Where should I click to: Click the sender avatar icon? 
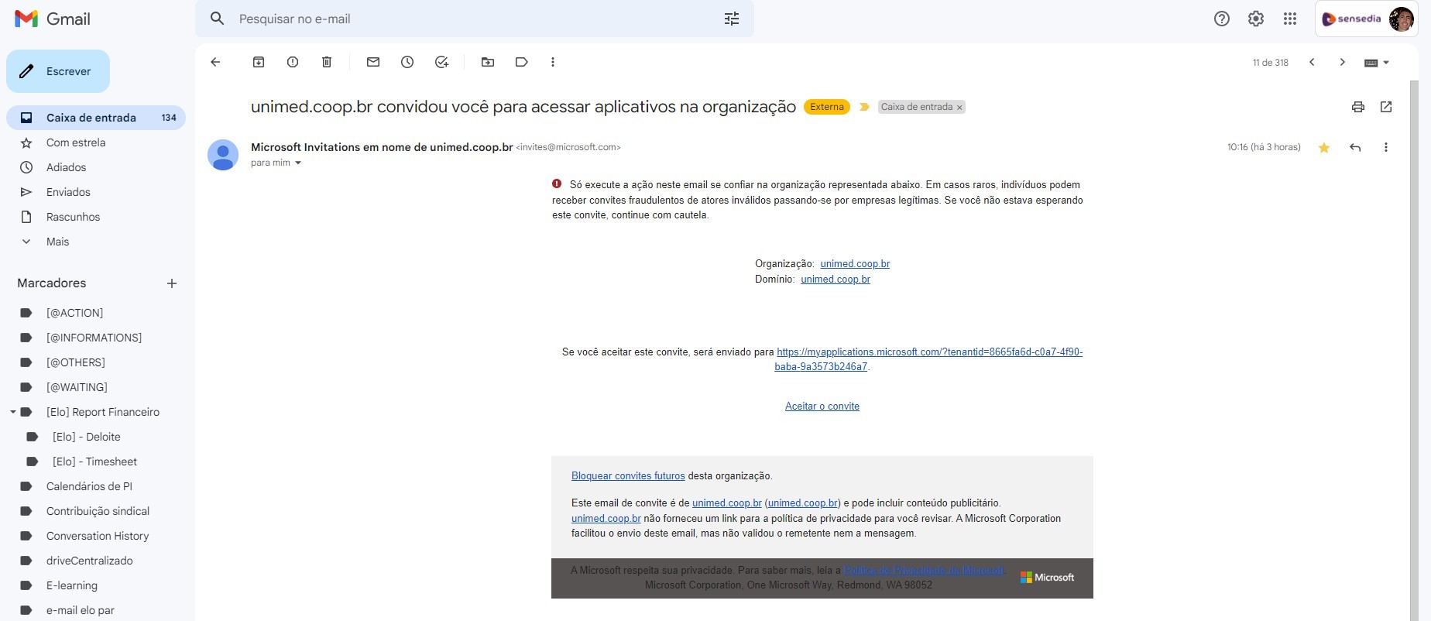(x=223, y=155)
